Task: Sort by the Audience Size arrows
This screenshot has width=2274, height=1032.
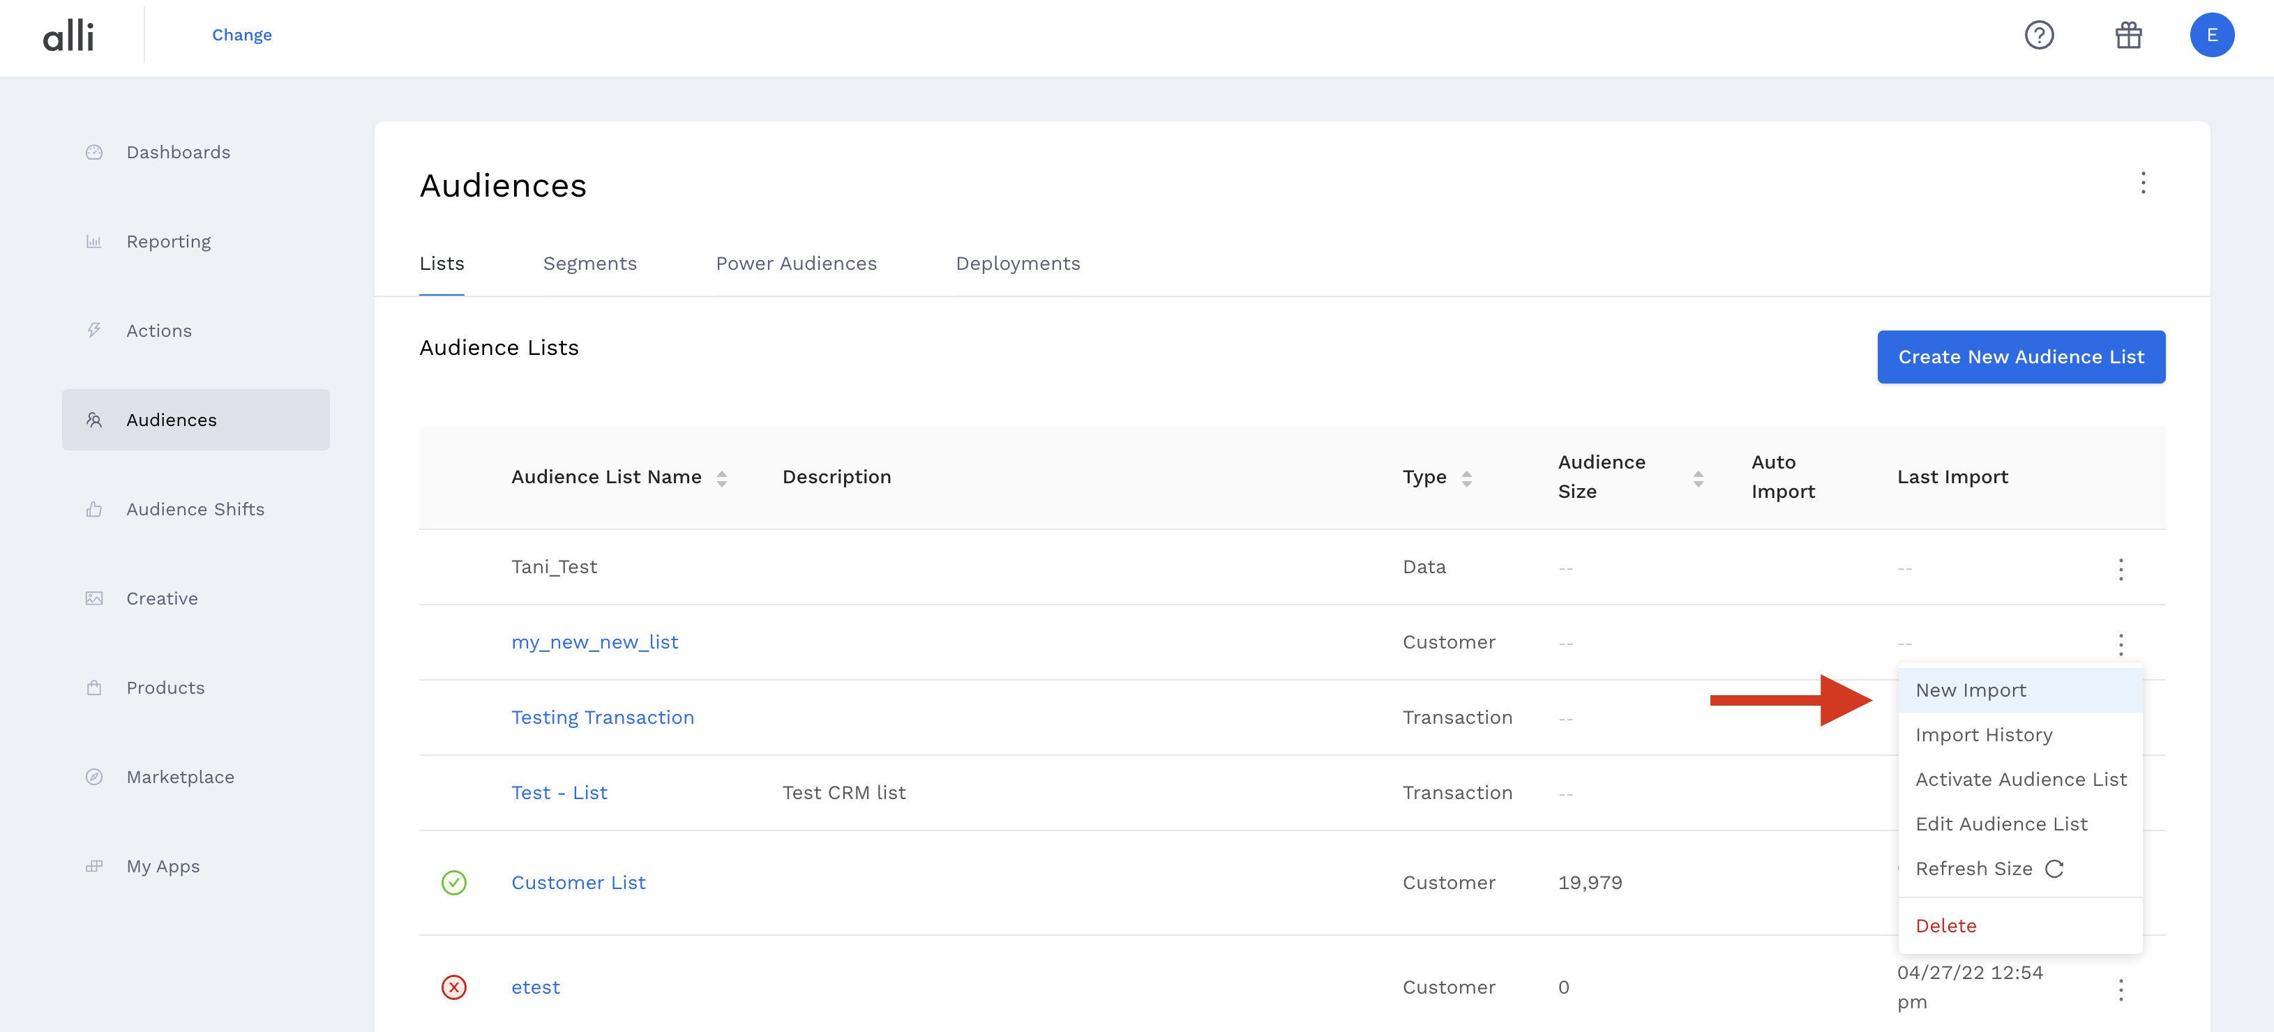Action: pos(1698,478)
